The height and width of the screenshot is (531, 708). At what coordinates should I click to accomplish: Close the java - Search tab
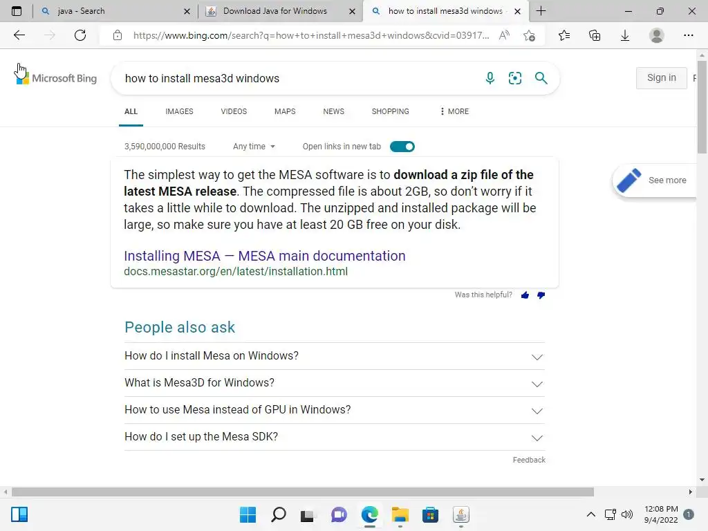pyautogui.click(x=187, y=11)
